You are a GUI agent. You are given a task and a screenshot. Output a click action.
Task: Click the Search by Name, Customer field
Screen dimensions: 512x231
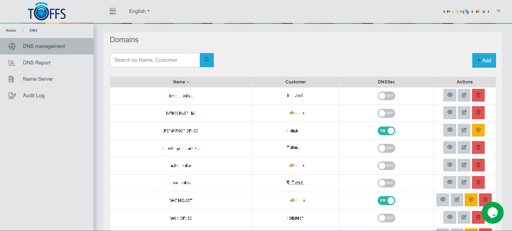point(155,60)
